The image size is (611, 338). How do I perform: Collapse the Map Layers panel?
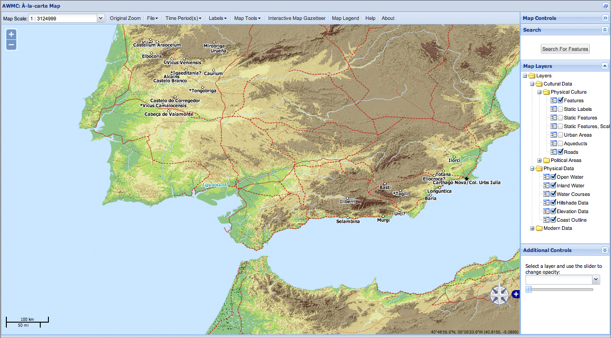pyautogui.click(x=605, y=66)
